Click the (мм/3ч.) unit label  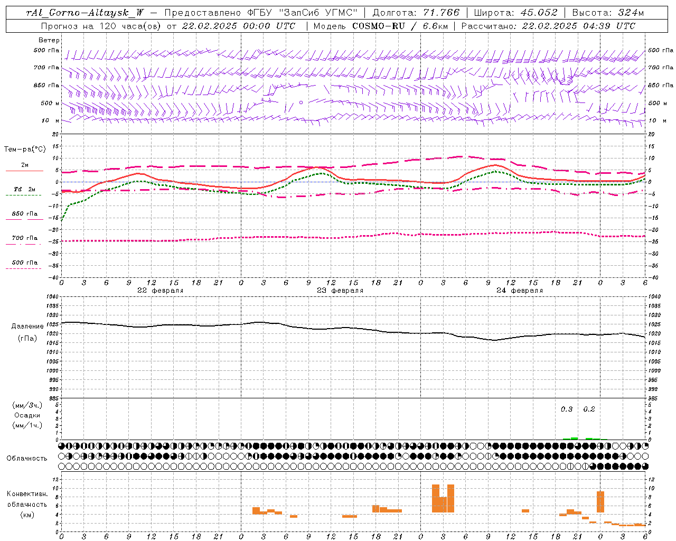tap(27, 406)
